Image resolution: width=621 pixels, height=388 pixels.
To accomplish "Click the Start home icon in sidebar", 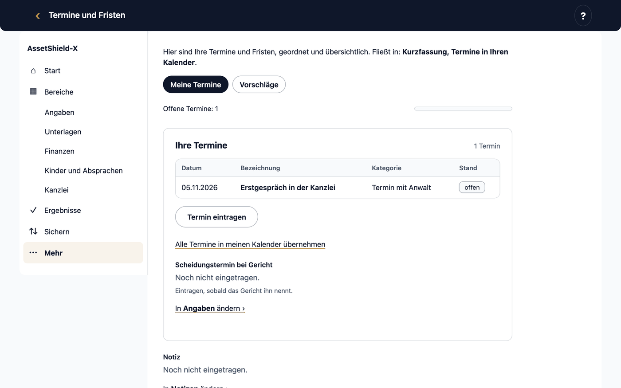I will (33, 71).
